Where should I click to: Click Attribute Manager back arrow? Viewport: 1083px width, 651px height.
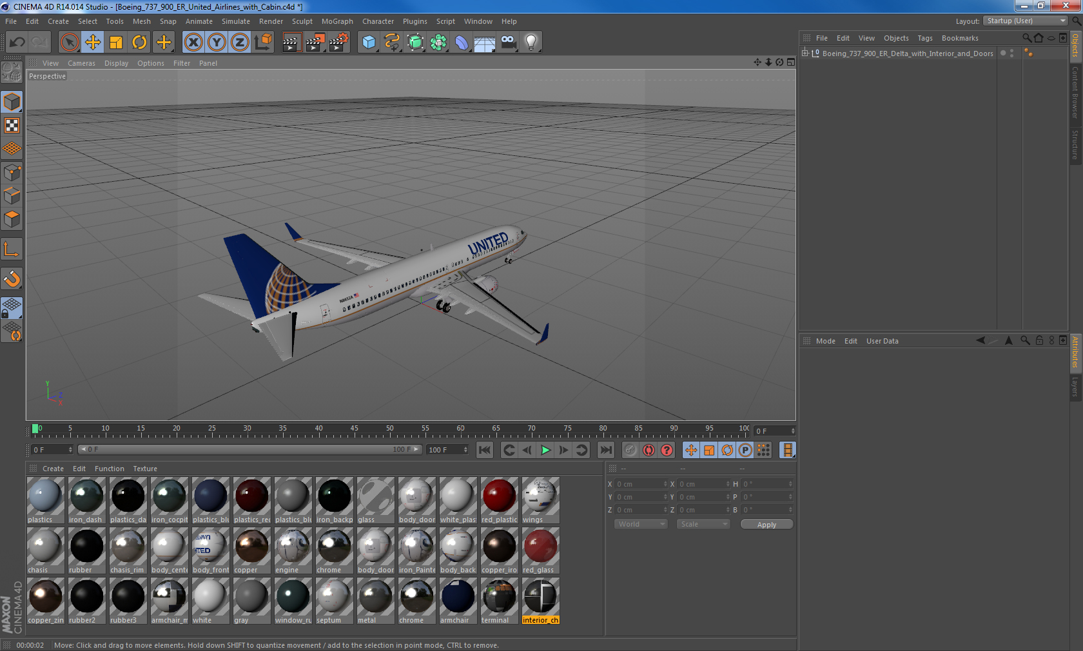[980, 340]
